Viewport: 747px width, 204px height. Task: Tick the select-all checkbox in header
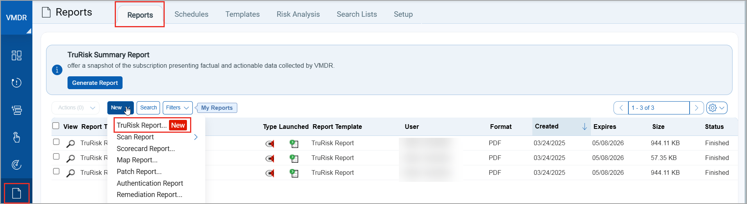click(x=56, y=126)
